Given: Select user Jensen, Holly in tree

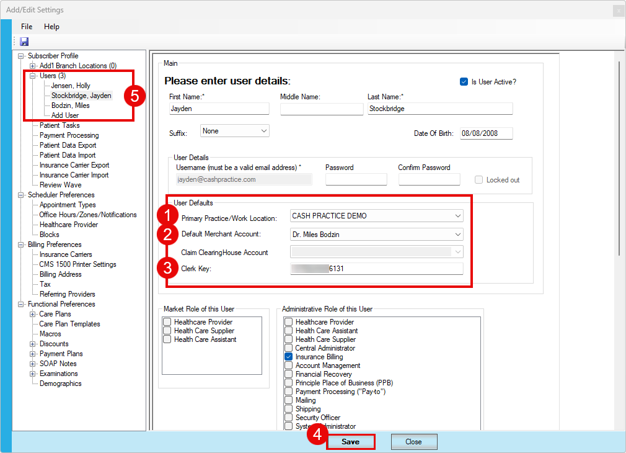Looking at the screenshot, I should point(71,86).
